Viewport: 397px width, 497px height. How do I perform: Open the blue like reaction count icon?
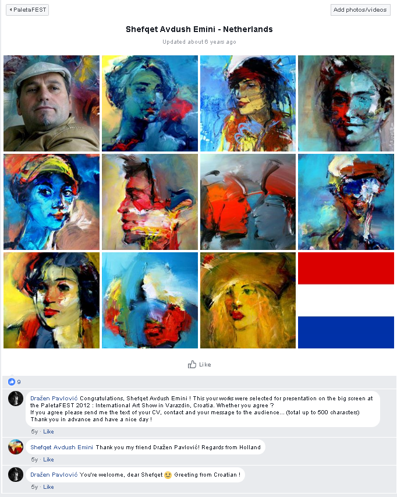point(12,382)
